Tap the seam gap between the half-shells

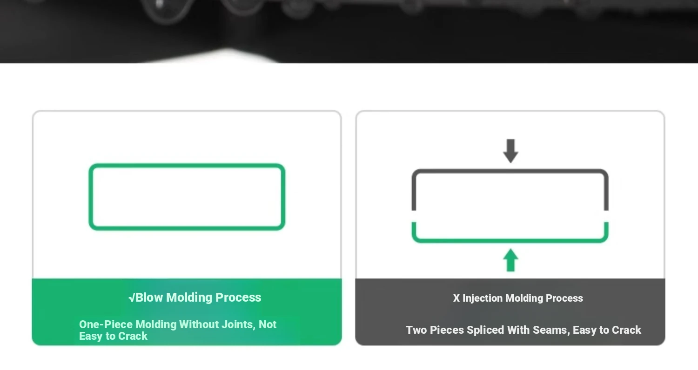[510, 216]
